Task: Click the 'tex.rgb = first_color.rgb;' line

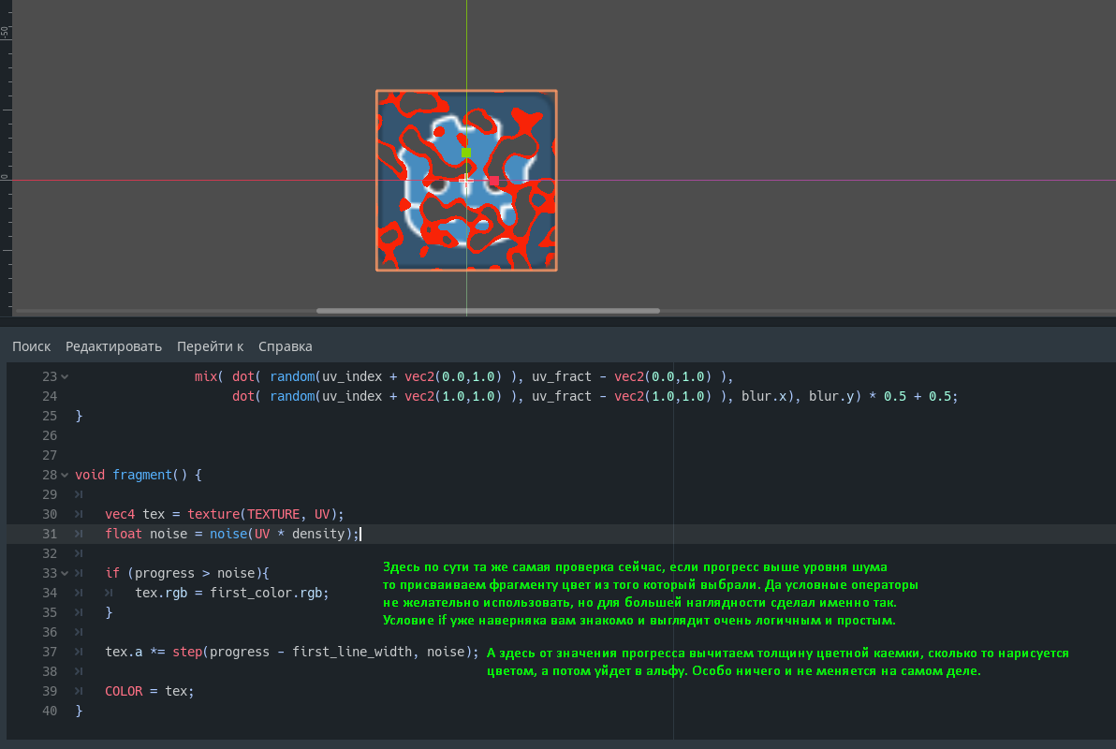Action: click(x=232, y=593)
